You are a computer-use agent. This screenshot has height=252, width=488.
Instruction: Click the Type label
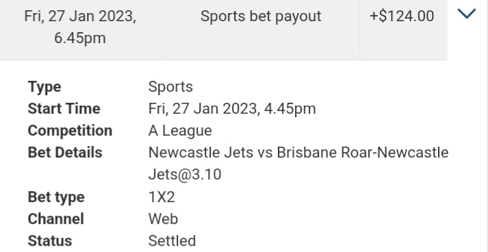[44, 87]
